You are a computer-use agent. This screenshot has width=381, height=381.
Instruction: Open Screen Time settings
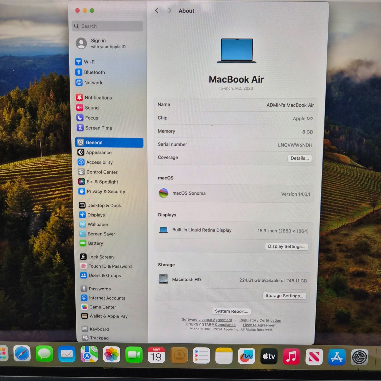94,128
